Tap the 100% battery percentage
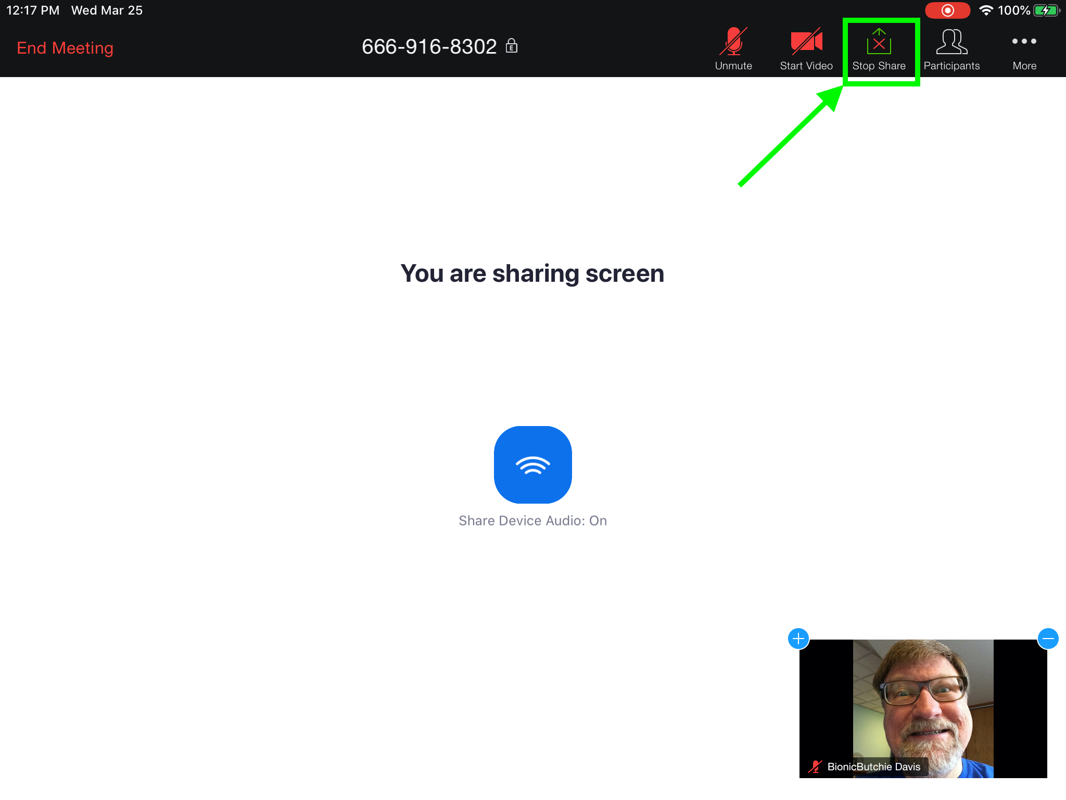This screenshot has width=1066, height=800. click(1013, 10)
